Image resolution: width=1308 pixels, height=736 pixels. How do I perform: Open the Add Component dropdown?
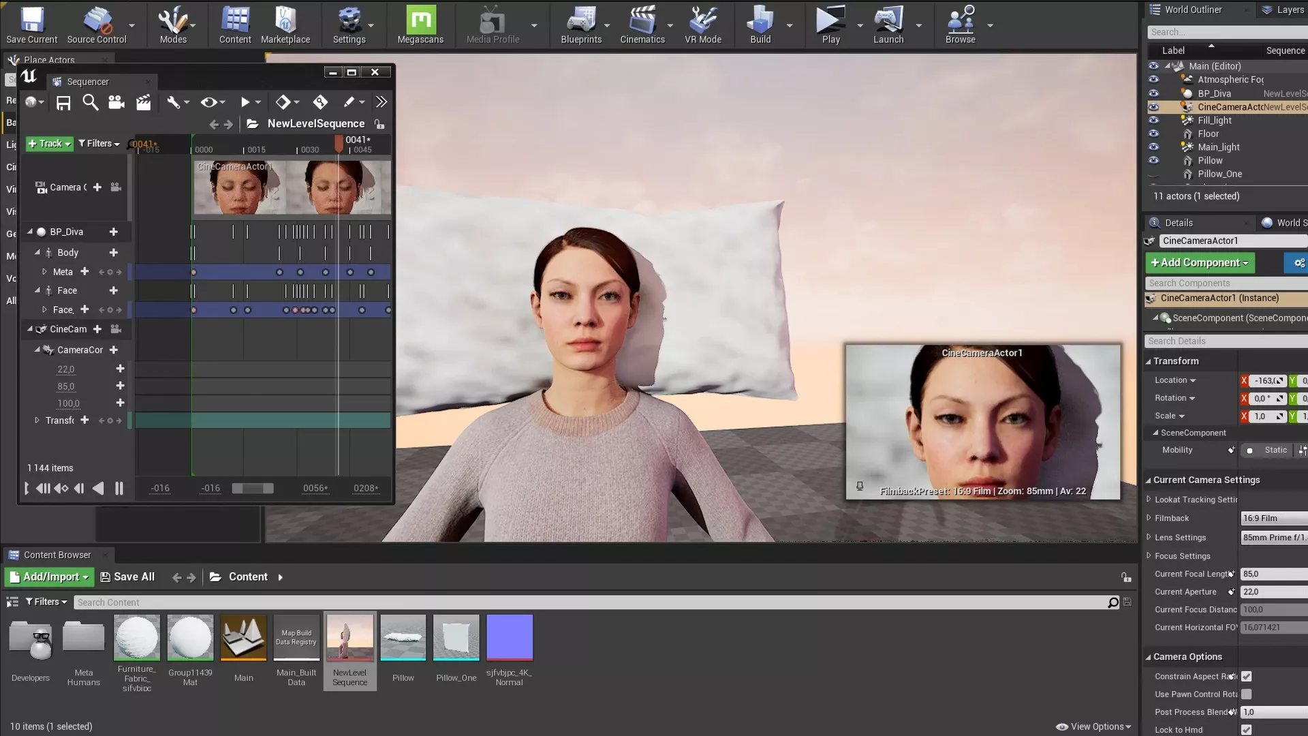(x=1199, y=262)
